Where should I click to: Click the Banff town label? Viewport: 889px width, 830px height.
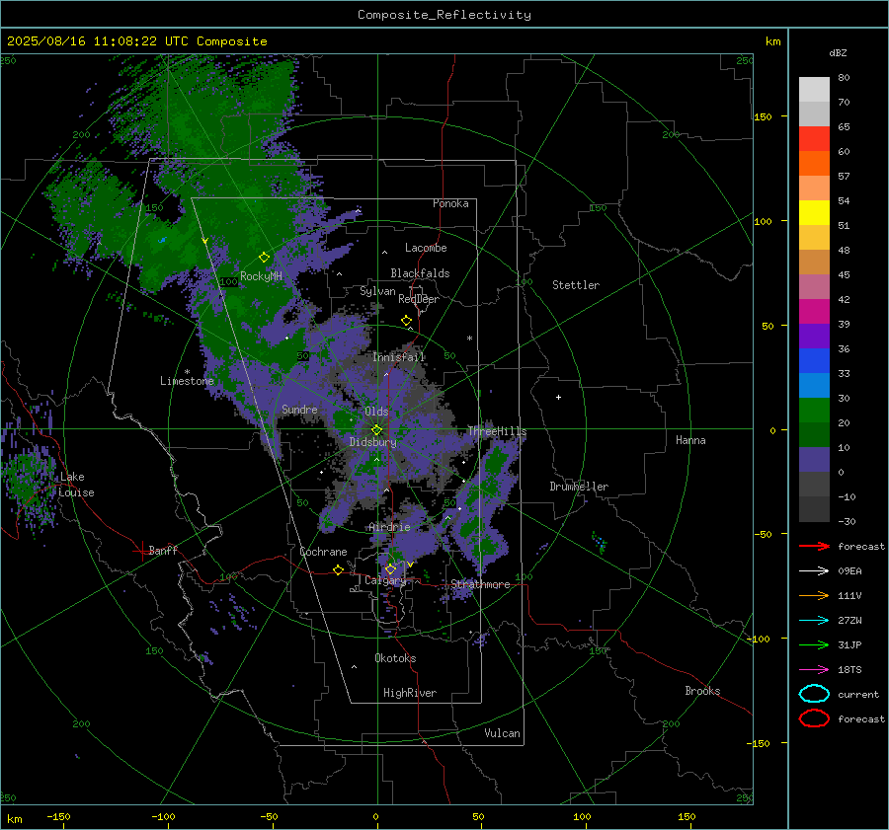[x=163, y=550]
